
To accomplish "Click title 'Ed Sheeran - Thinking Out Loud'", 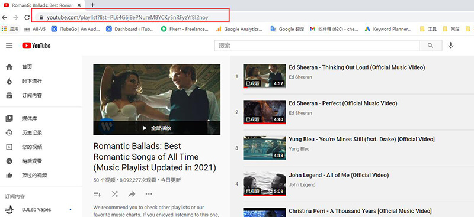I will click(357, 67).
